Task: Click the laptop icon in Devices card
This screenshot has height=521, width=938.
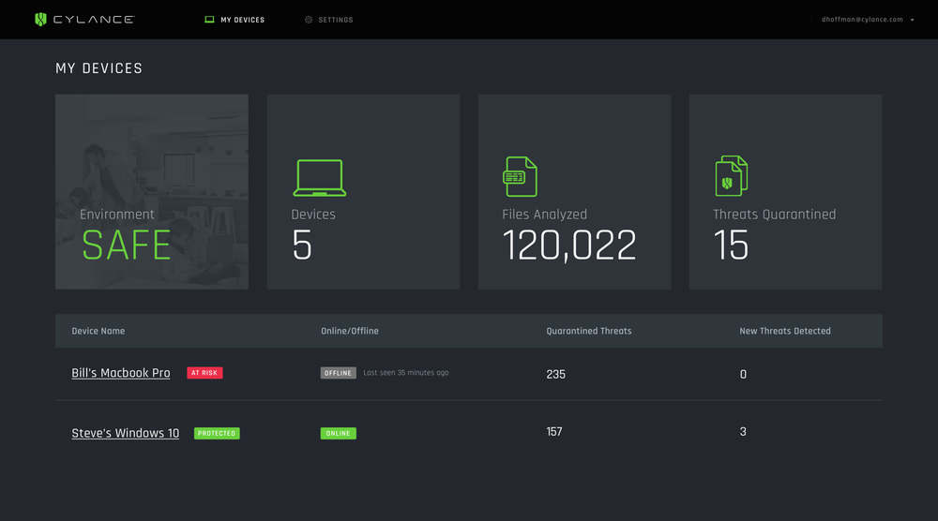Action: pos(320,177)
